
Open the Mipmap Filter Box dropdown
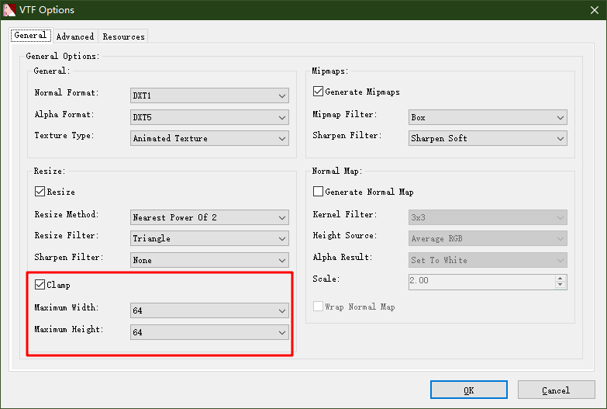coord(488,117)
